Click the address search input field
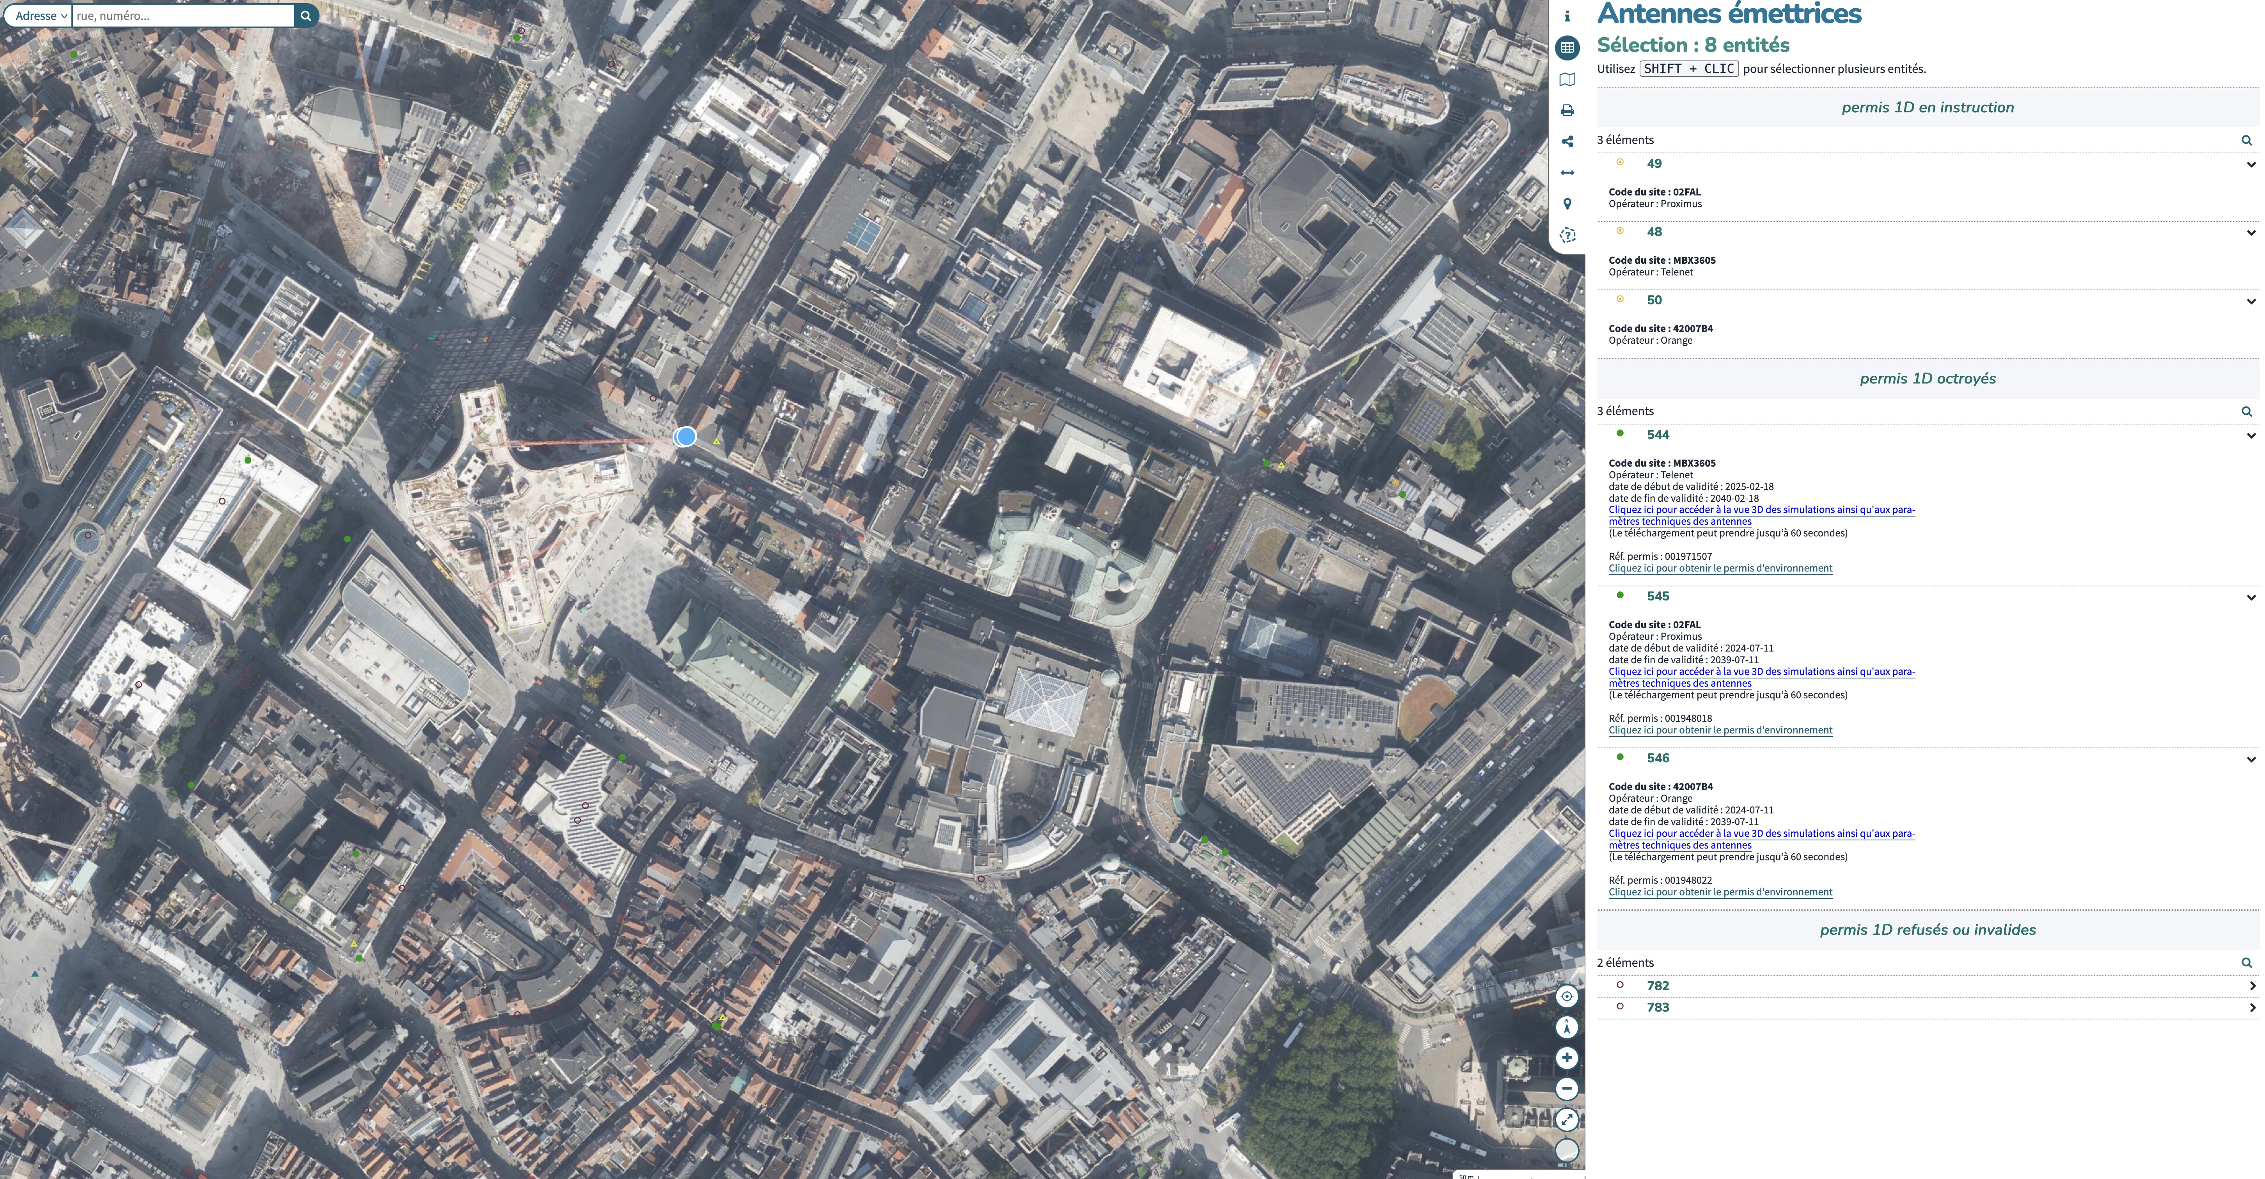The image size is (2265, 1179). pyautogui.click(x=183, y=16)
